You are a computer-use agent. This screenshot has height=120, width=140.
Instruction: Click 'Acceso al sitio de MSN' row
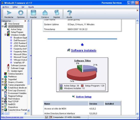[x=82, y=109]
